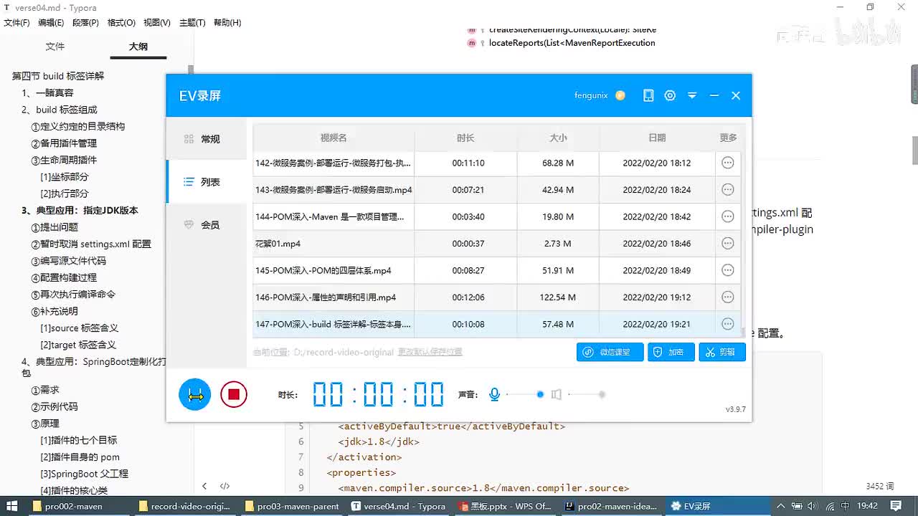Click the word count 3452 词
This screenshot has width=918, height=516.
tap(880, 486)
